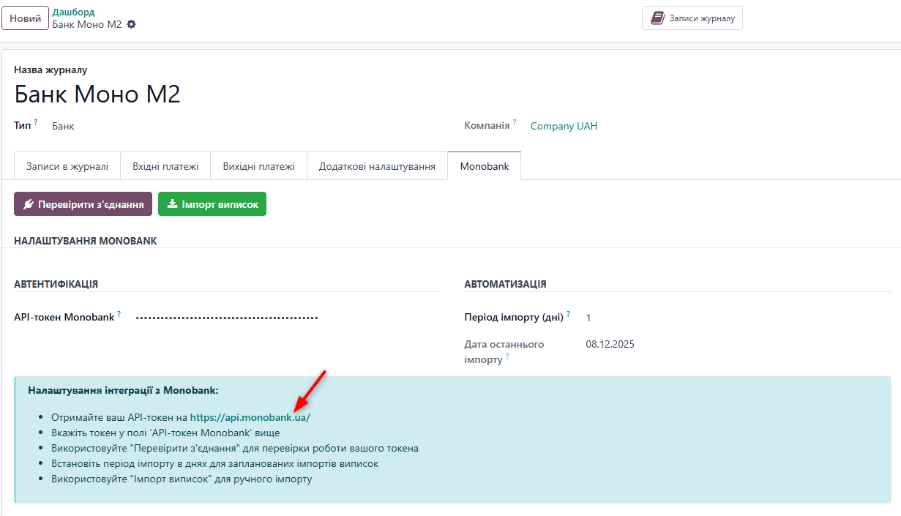The width and height of the screenshot is (901, 516).
Task: Open help icon for Період імпорту (дні)
Action: pyautogui.click(x=569, y=313)
